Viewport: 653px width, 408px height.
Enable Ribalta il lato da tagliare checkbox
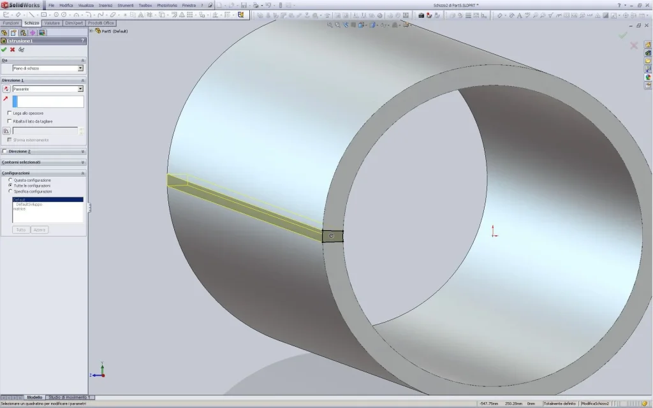[x=10, y=121]
